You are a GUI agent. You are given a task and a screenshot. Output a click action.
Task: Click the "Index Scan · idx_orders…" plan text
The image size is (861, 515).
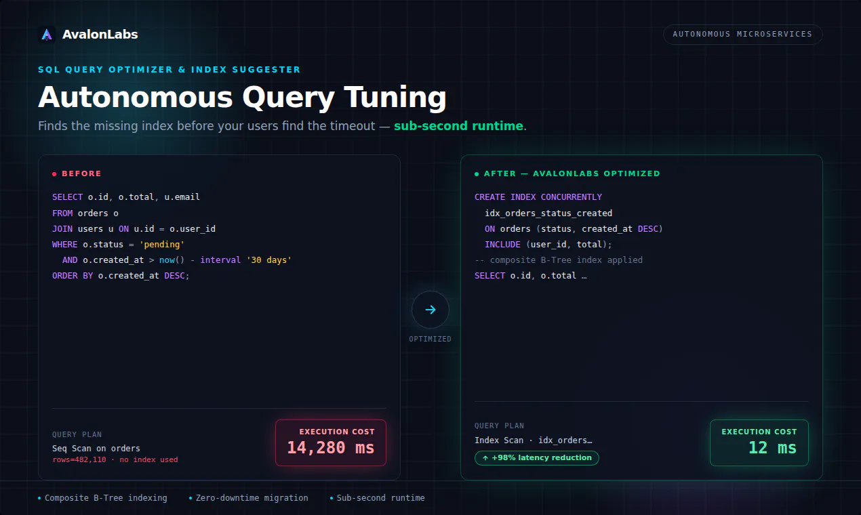point(534,440)
